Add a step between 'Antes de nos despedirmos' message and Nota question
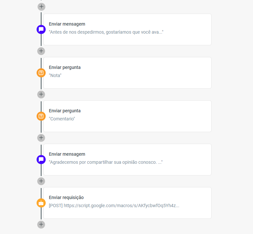The width and height of the screenshot is (253, 234). (x=41, y=51)
